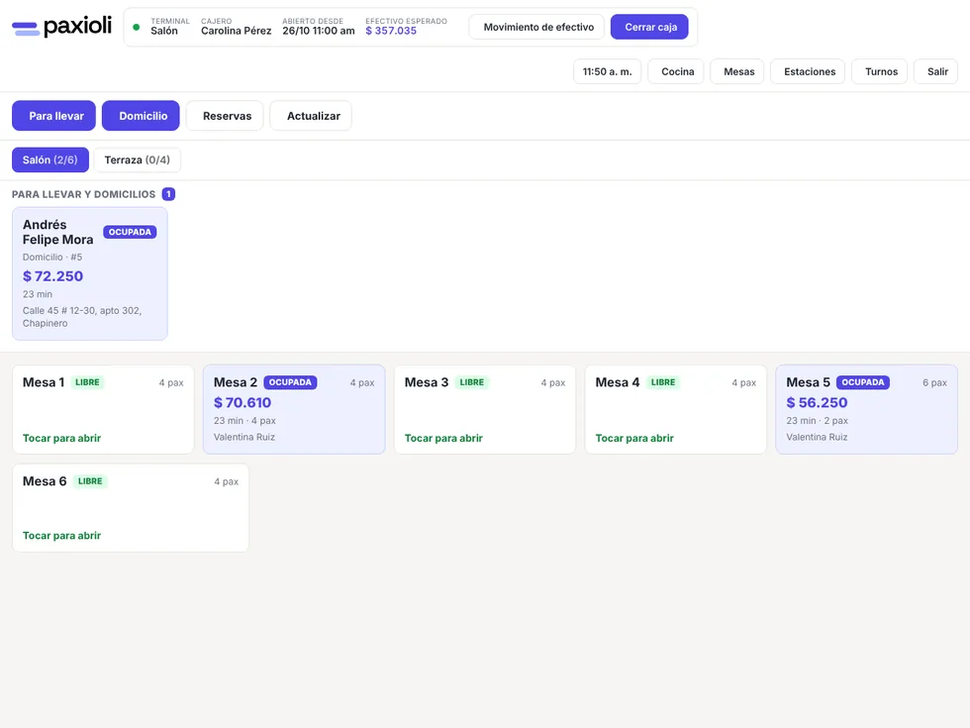970x728 pixels.
Task: Open the occupied Mesa 5 card
Action: tap(867, 409)
